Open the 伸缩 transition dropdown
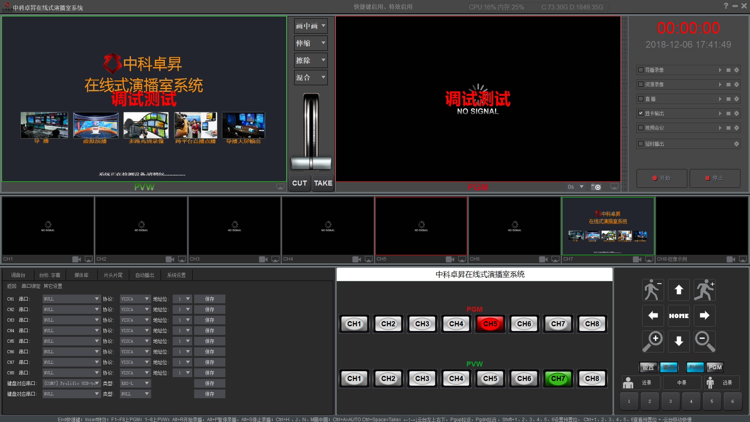This screenshot has width=750, height=422. (x=311, y=43)
